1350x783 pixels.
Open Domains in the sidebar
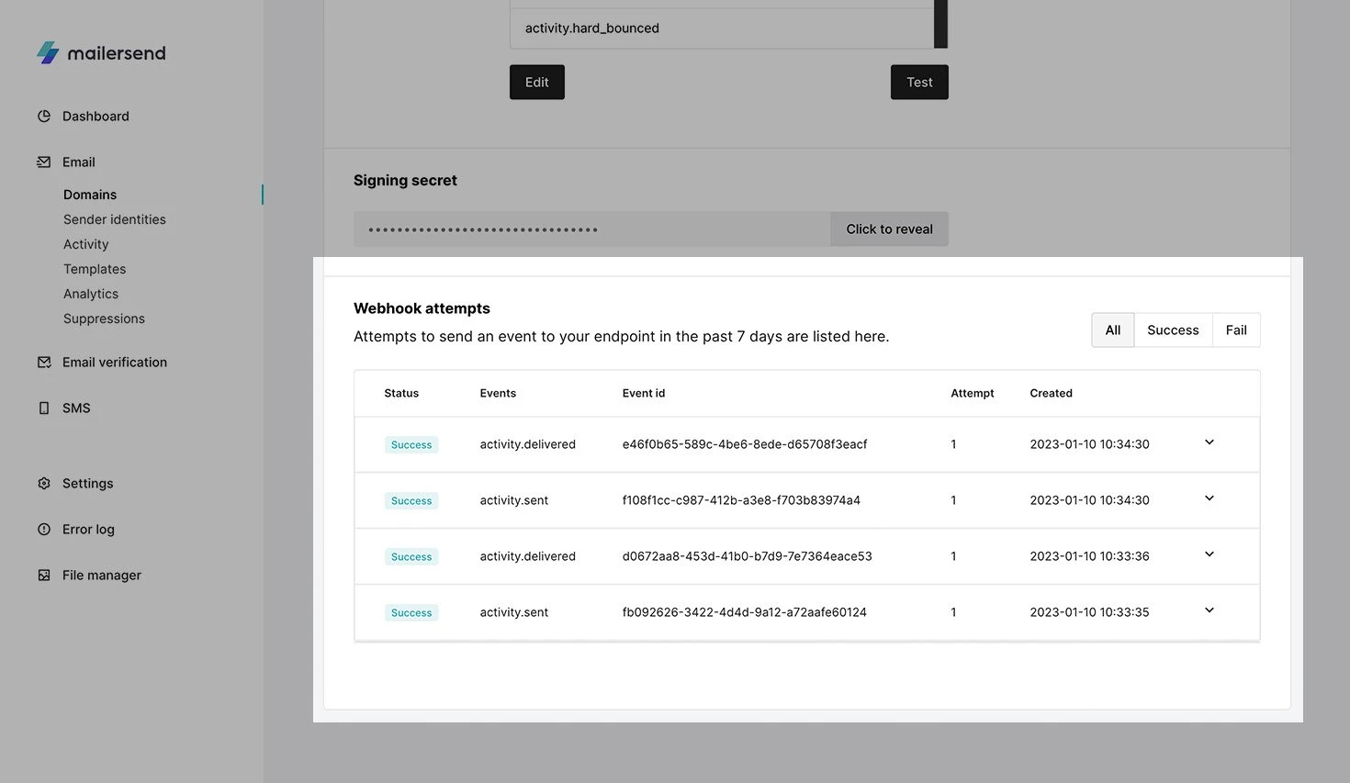[x=90, y=195]
